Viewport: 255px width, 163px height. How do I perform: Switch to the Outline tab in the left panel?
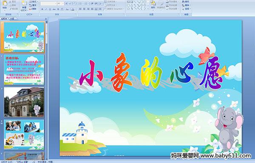tap(12, 19)
